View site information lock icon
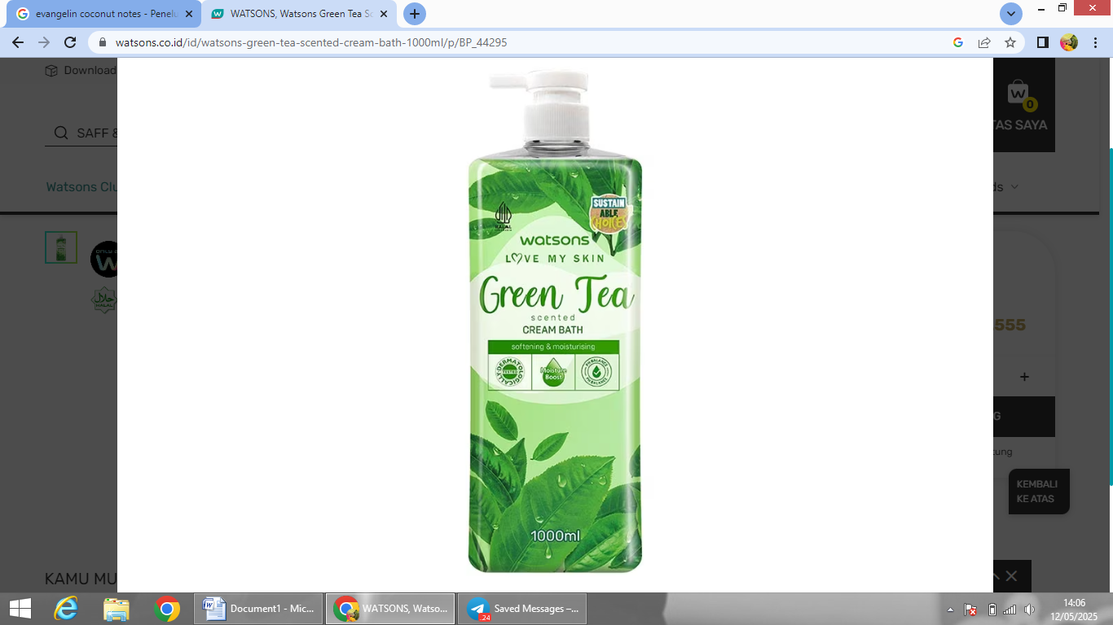The height and width of the screenshot is (625, 1113). 103,42
